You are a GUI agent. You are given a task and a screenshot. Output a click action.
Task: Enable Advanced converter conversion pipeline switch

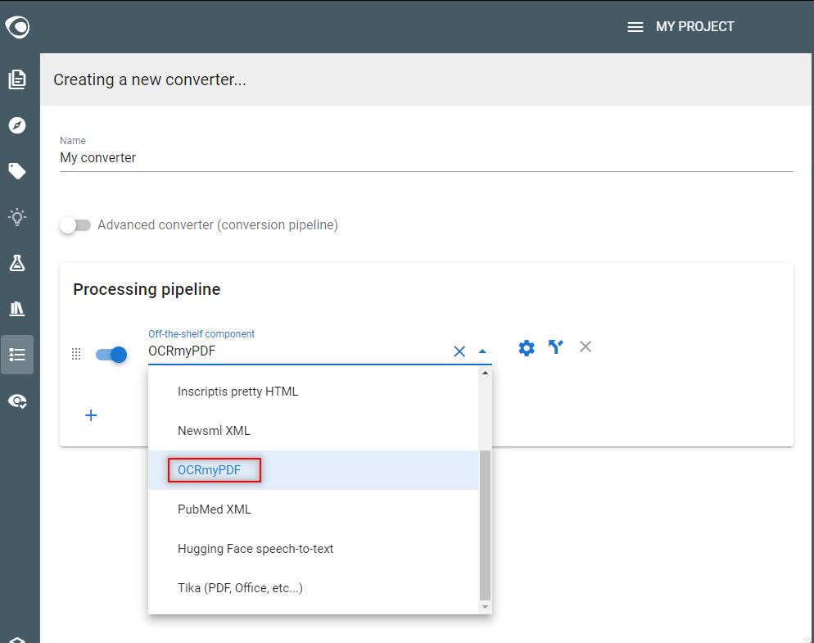(x=75, y=225)
